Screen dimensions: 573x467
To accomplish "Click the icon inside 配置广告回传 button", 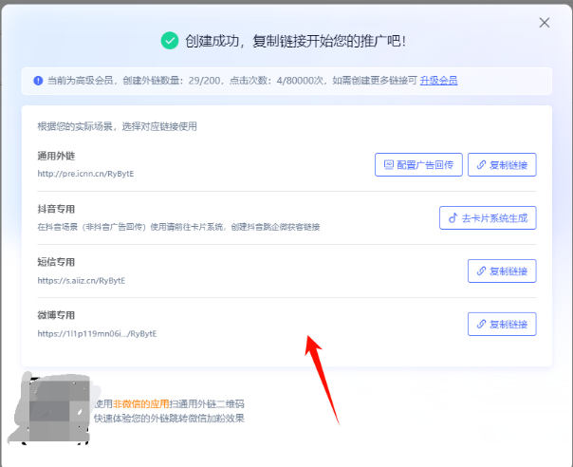I will 388,164.
